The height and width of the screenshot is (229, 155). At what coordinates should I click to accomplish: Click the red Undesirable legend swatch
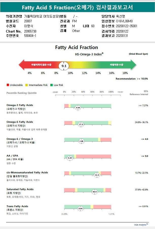point(8,85)
